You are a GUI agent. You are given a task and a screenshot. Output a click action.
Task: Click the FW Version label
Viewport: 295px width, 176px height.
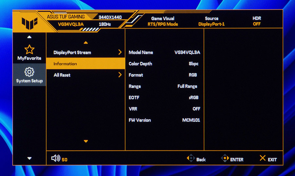(x=140, y=120)
